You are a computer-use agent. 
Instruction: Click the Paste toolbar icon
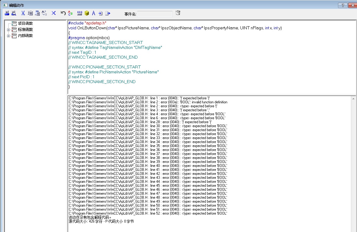(37, 13)
